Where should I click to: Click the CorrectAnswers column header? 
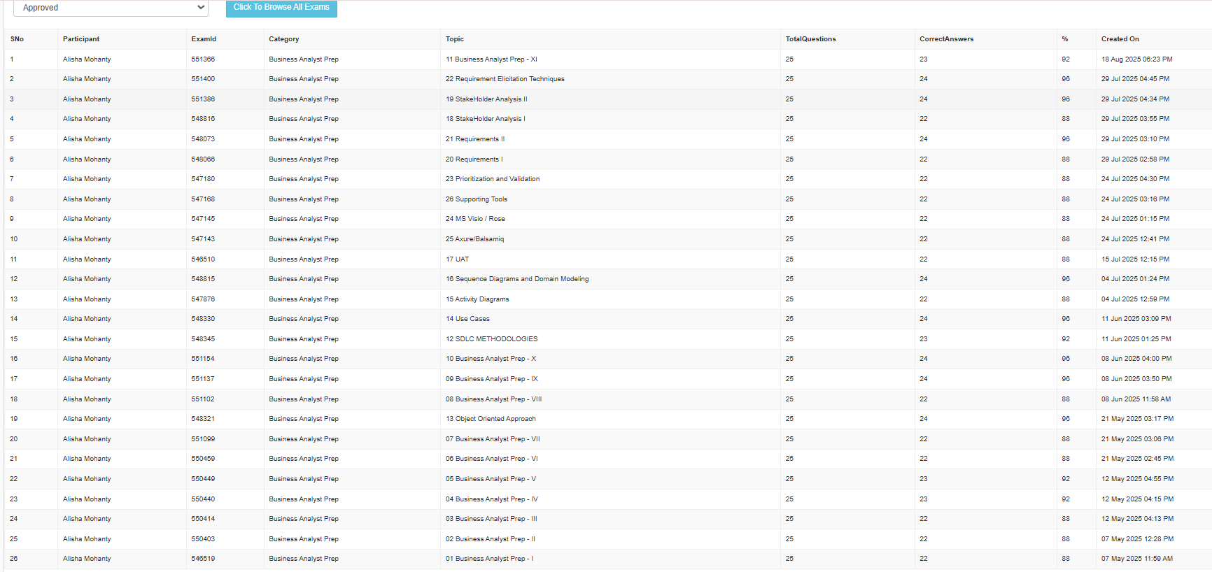tap(946, 39)
